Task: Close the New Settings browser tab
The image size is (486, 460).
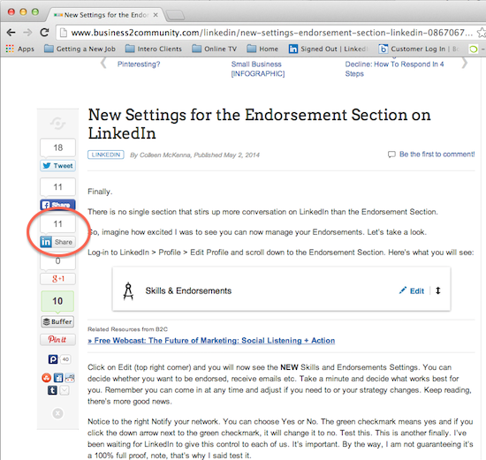Action: (156, 15)
